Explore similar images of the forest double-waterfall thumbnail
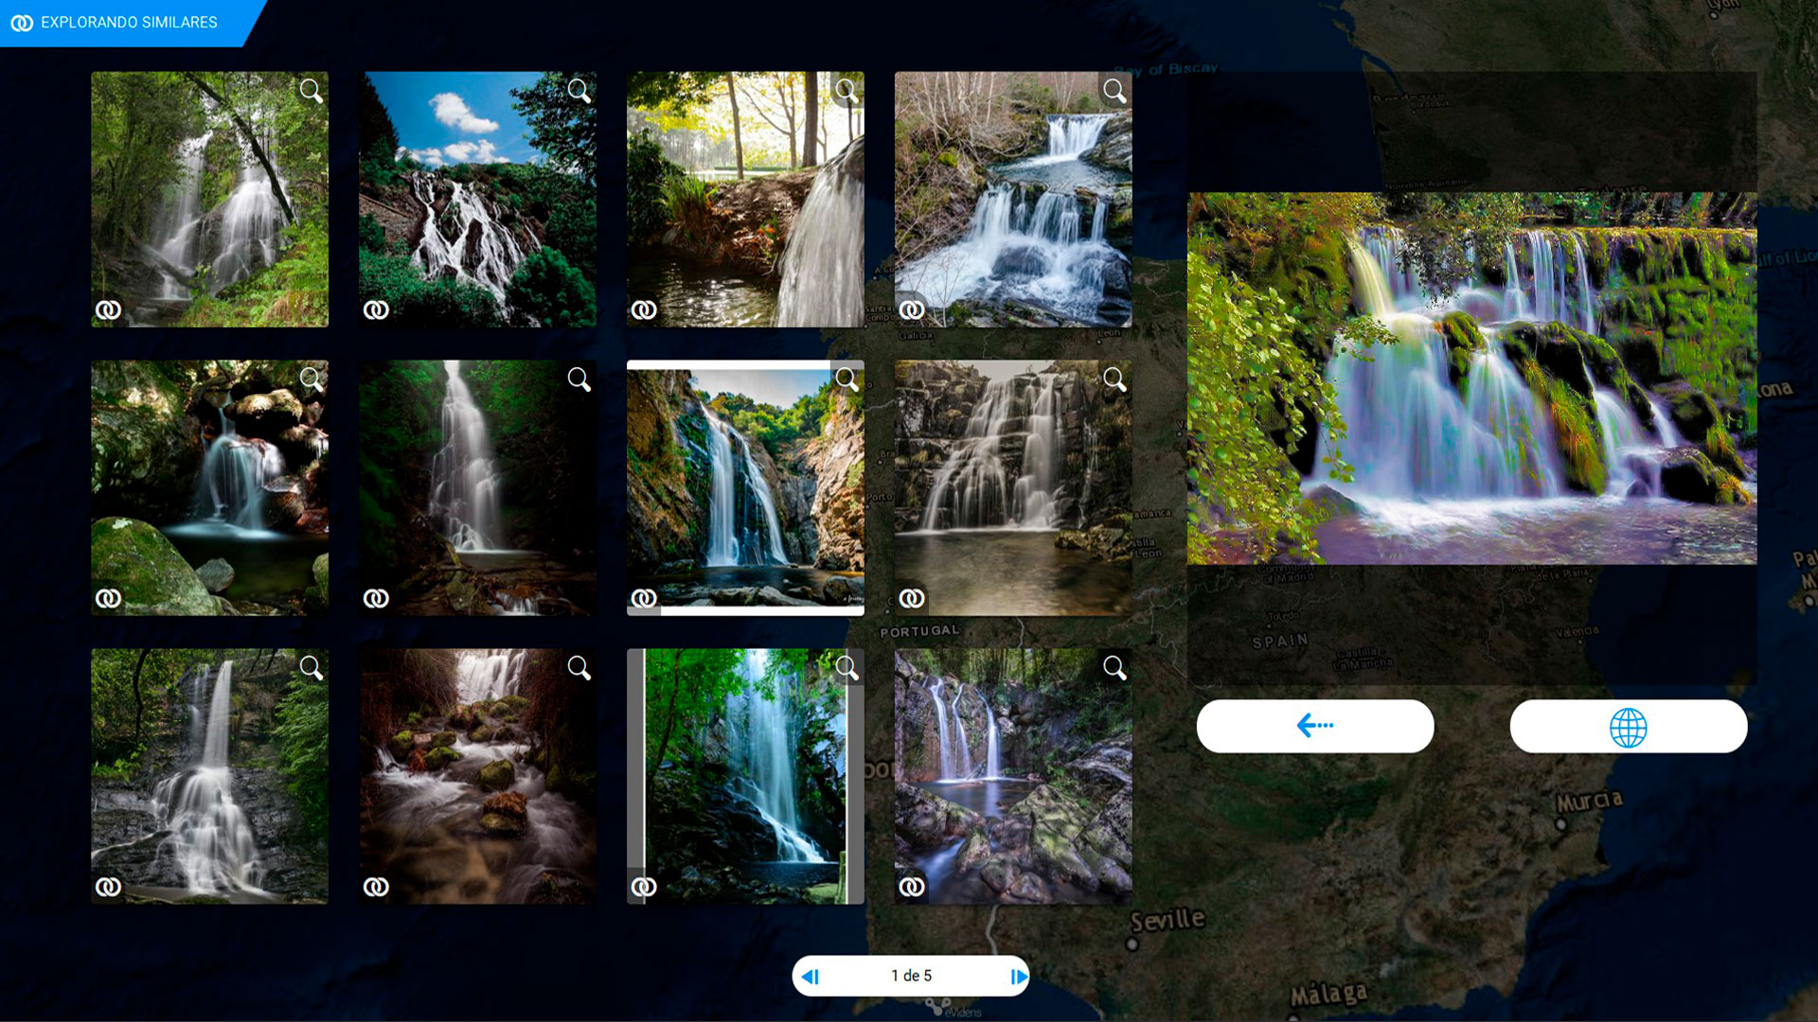The image size is (1818, 1022). click(x=108, y=309)
